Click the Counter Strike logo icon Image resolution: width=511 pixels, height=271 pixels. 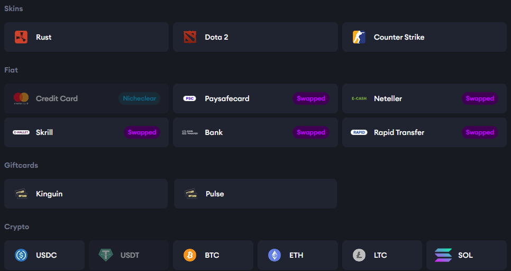tap(359, 37)
